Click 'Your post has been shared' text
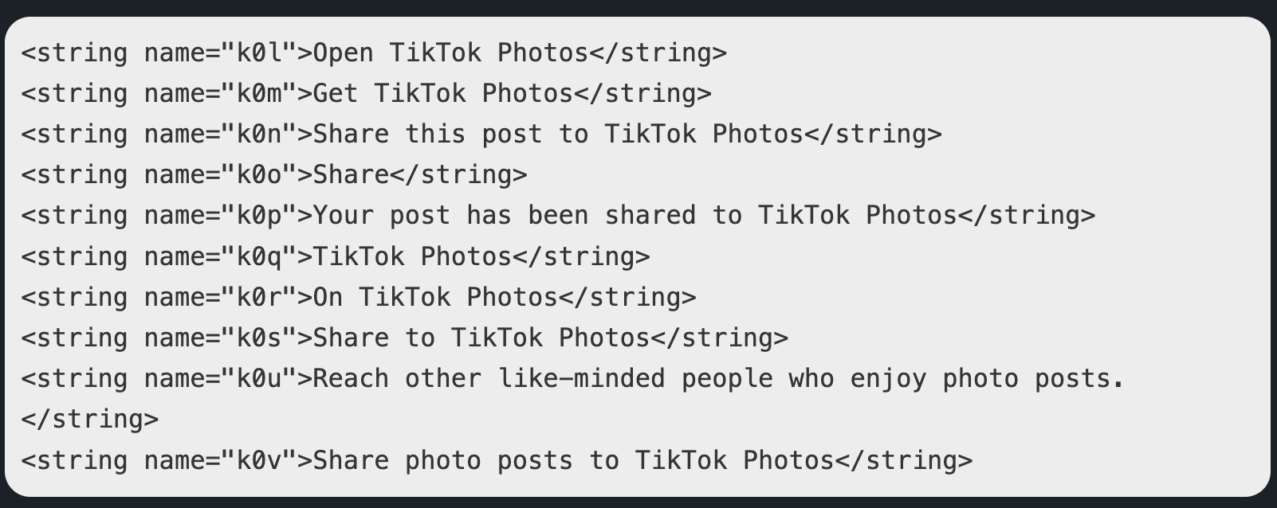The height and width of the screenshot is (508, 1277). [x=505, y=216]
